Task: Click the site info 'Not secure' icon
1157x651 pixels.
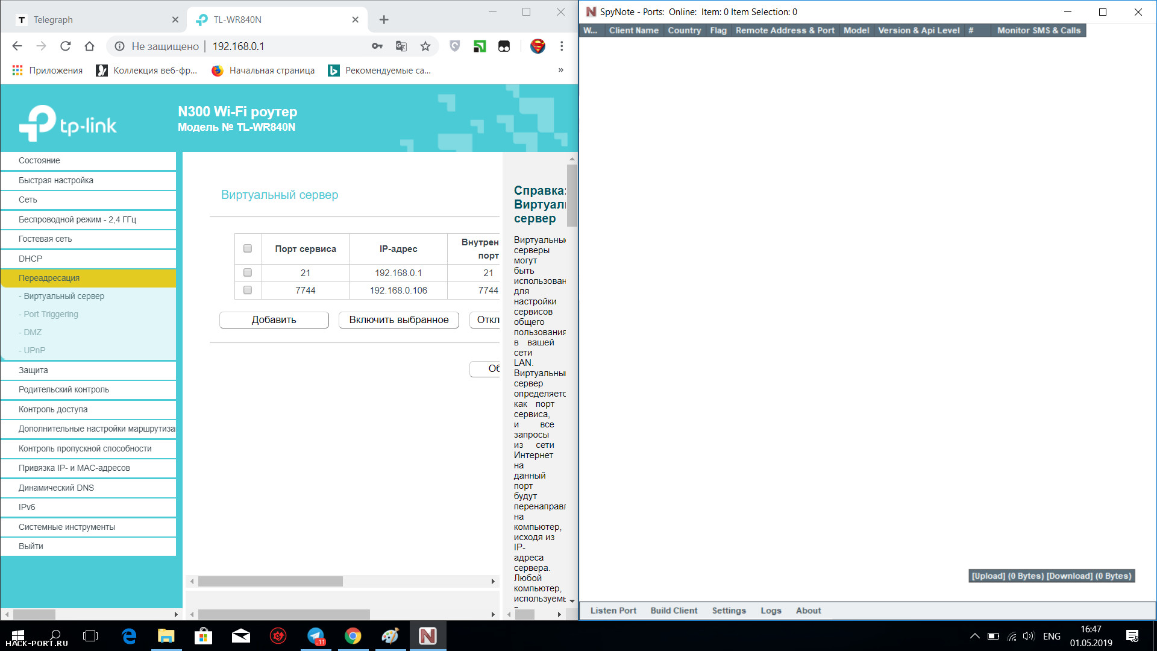Action: pos(120,46)
